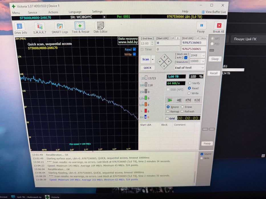
Task: Open the Service menu
Action: click(33, 13)
